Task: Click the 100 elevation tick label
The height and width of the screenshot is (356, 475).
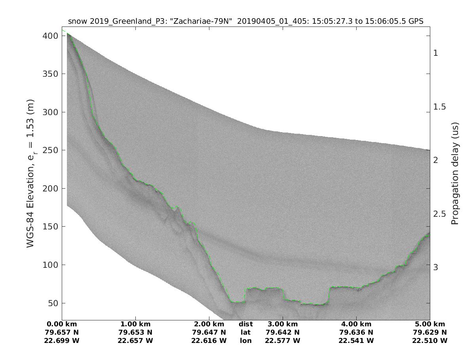Action: coord(50,265)
